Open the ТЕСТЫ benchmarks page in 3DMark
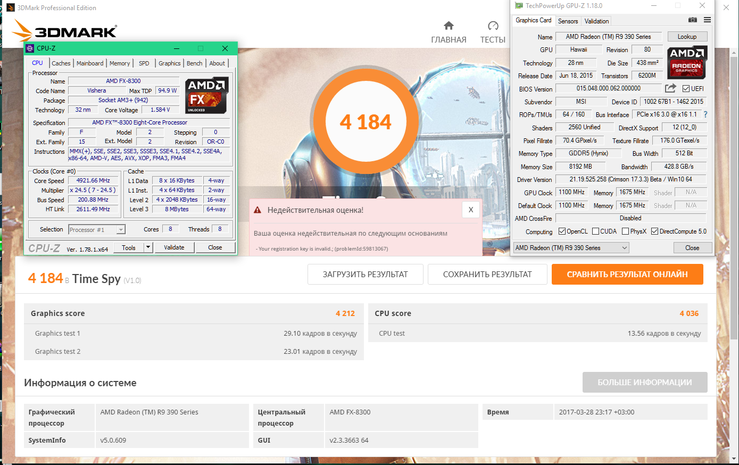Image resolution: width=739 pixels, height=465 pixels. 493,32
